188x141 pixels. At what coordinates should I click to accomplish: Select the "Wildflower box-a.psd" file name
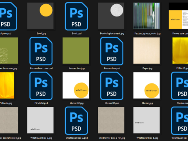(x=77, y=138)
